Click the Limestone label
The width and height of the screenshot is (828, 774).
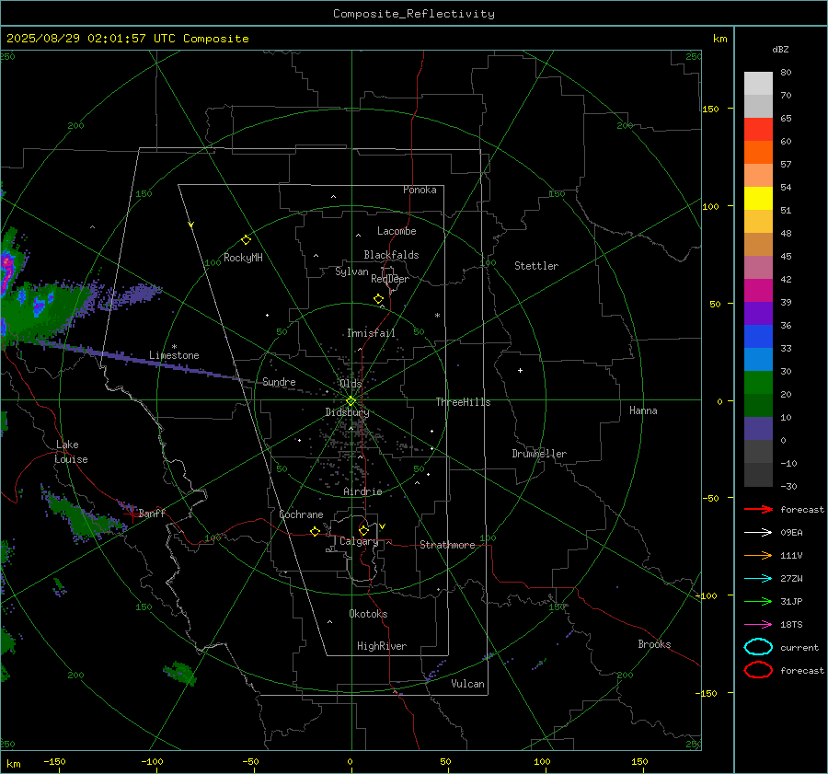tap(174, 355)
